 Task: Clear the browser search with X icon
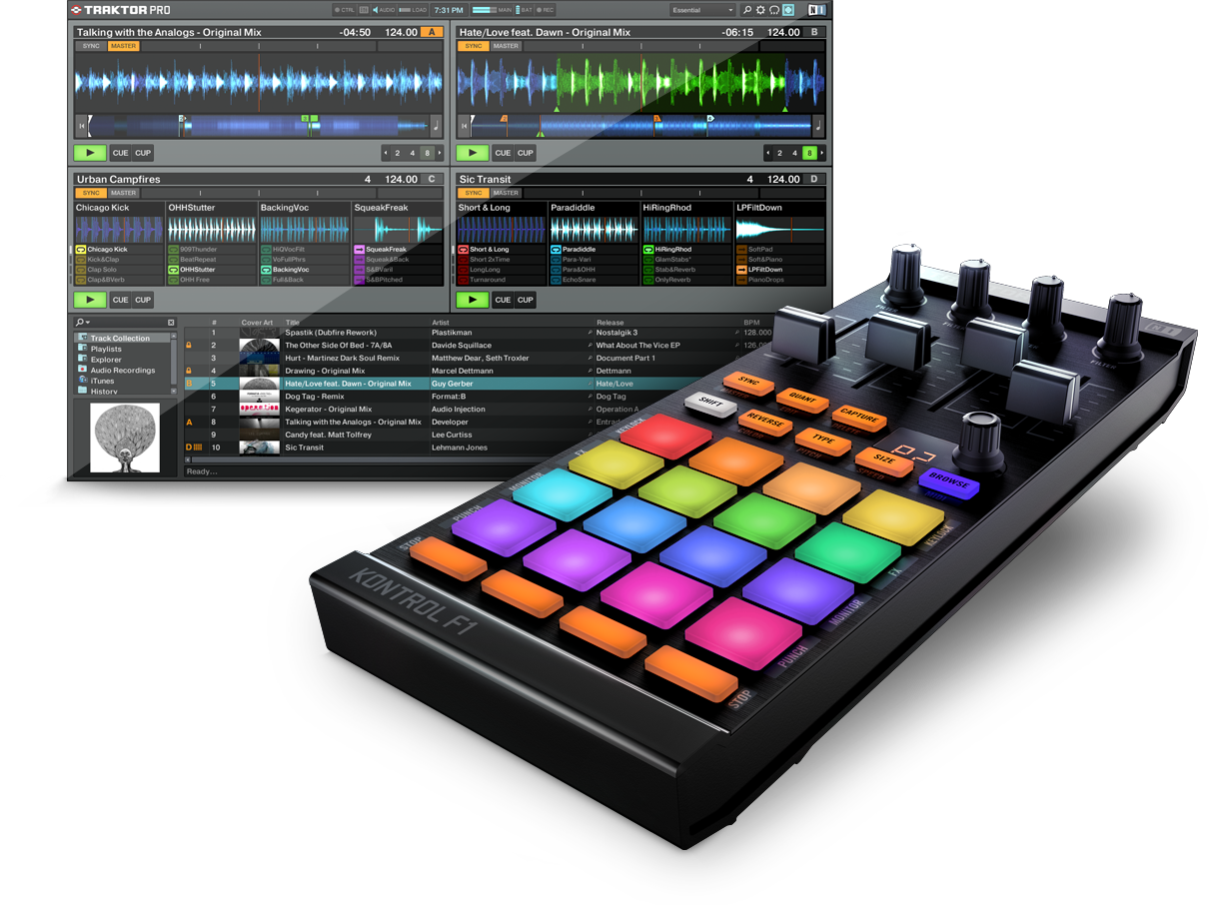click(171, 323)
